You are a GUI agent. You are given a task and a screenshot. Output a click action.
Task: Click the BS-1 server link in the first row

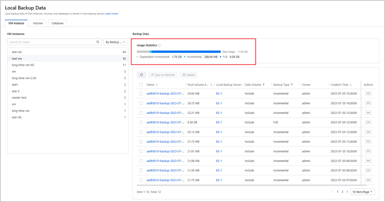tap(219, 93)
